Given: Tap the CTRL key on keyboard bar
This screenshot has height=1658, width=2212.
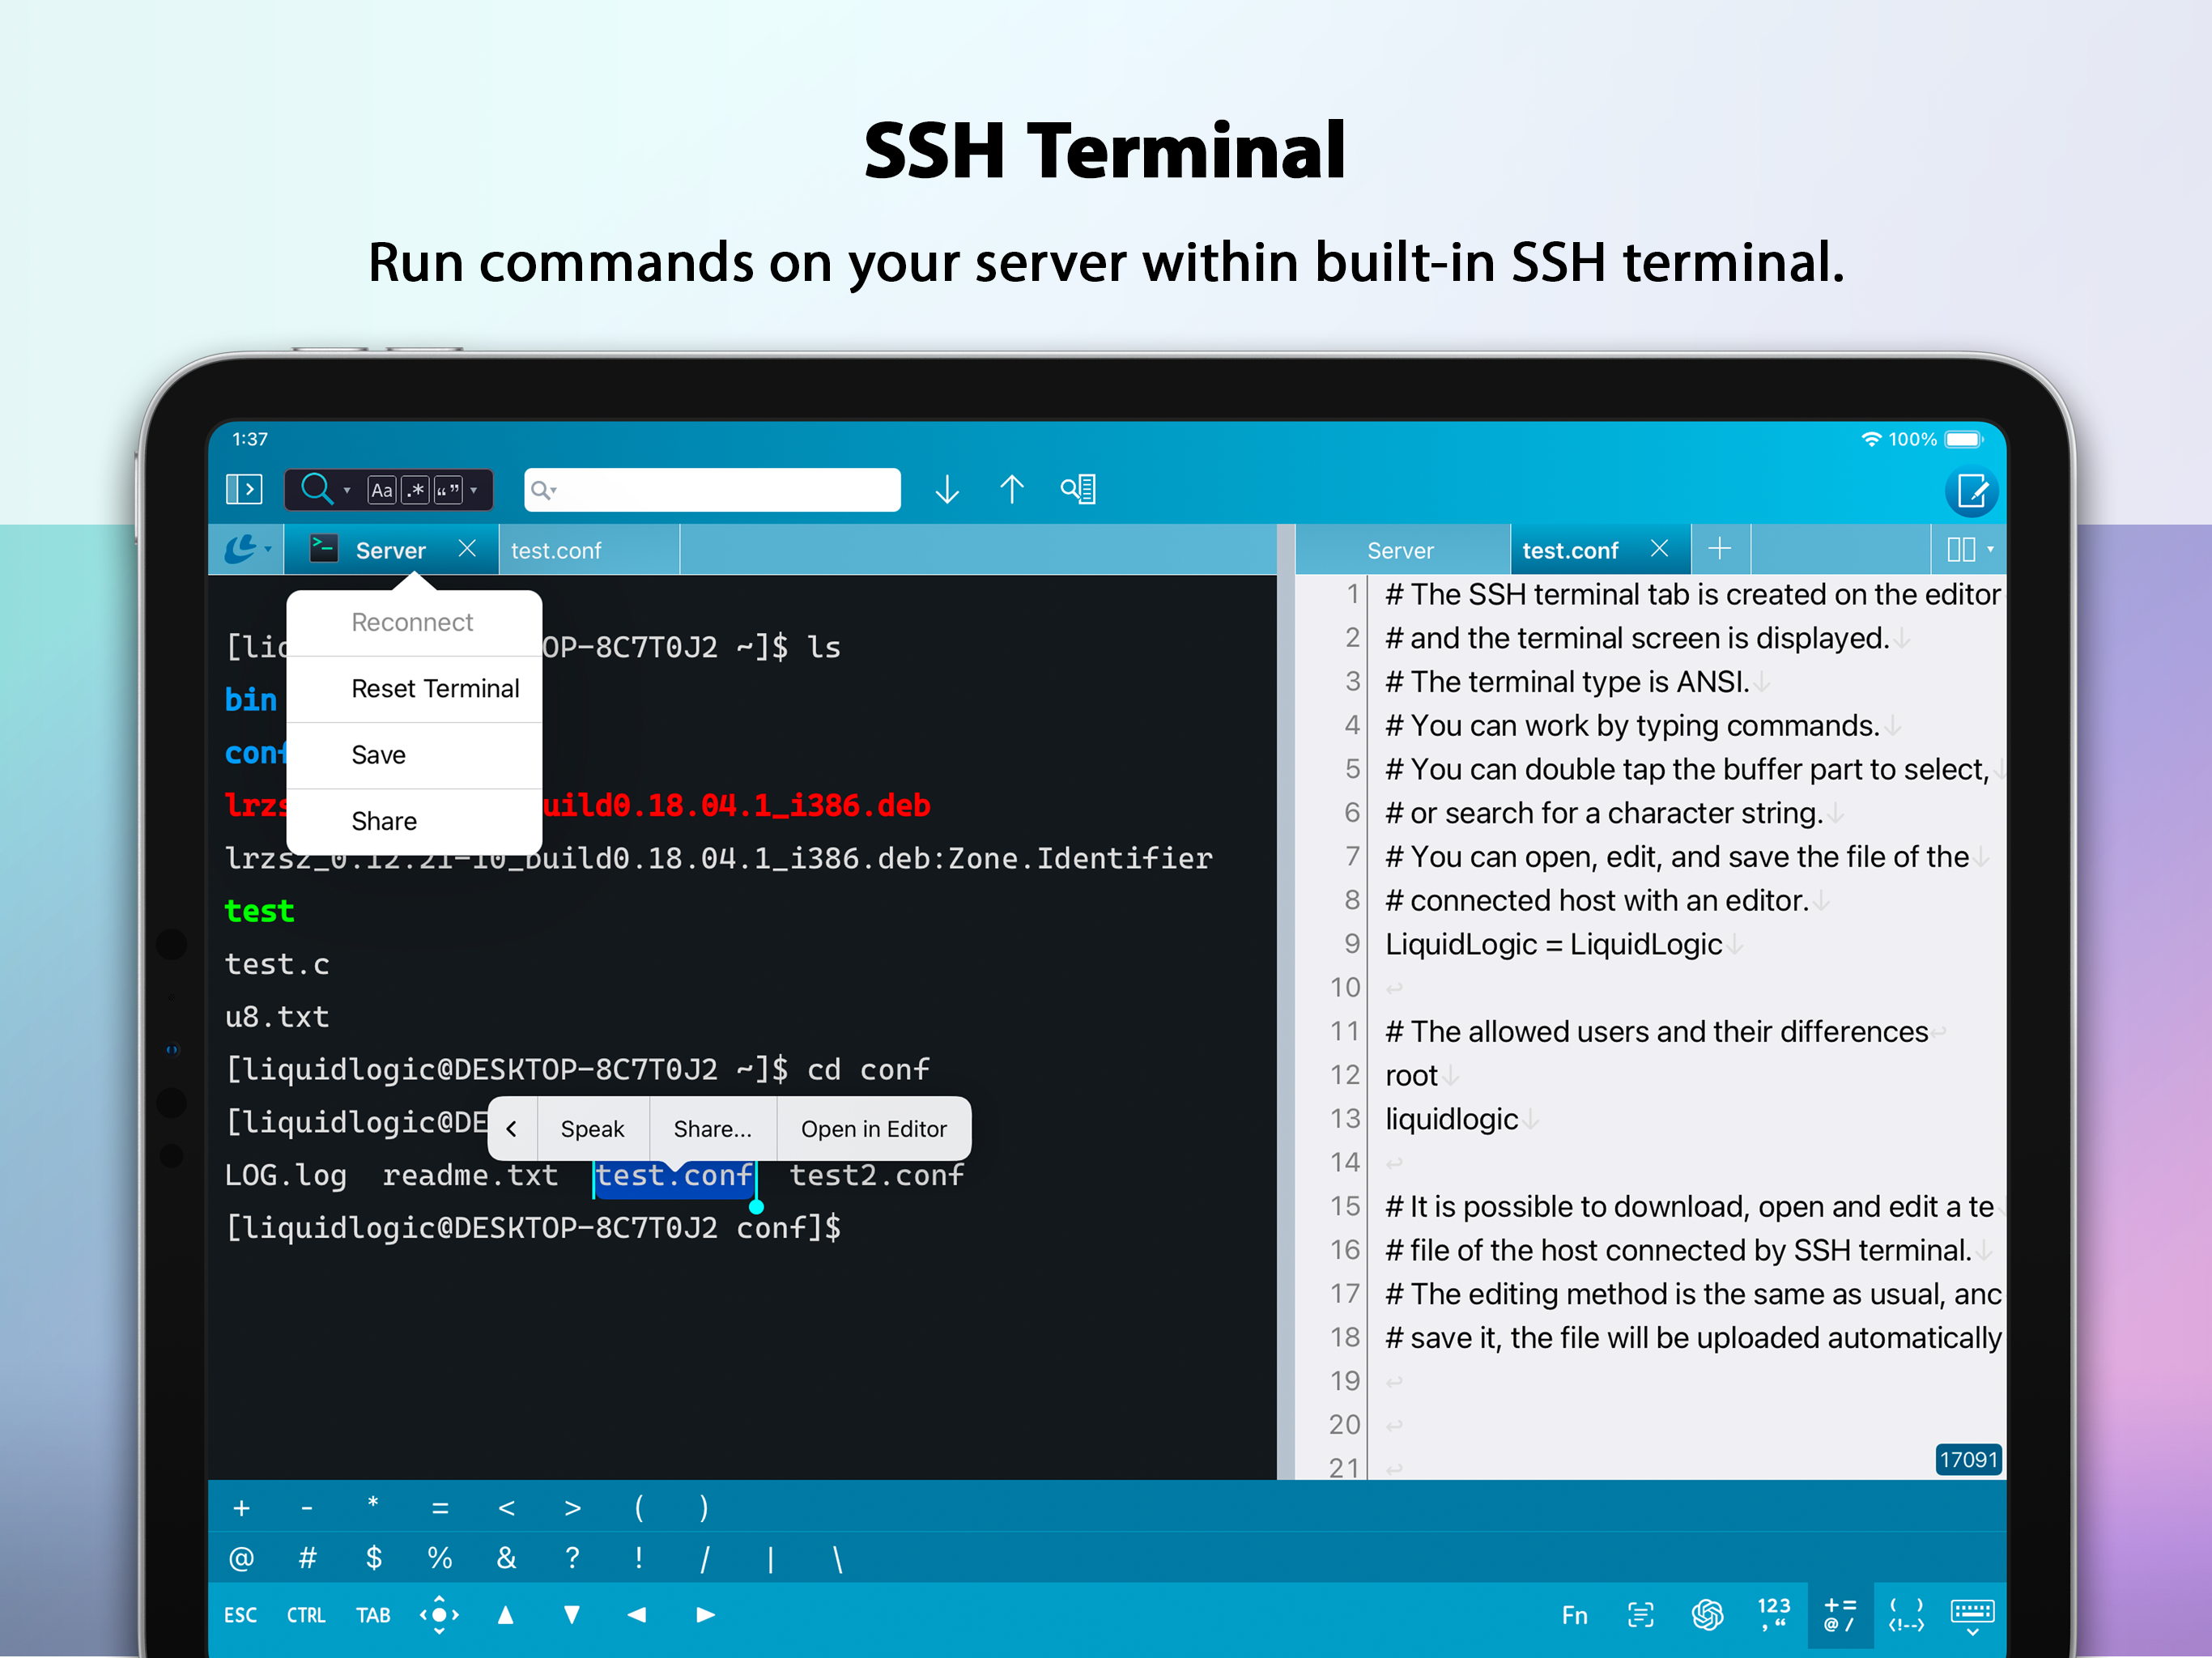Looking at the screenshot, I should point(306,1615).
